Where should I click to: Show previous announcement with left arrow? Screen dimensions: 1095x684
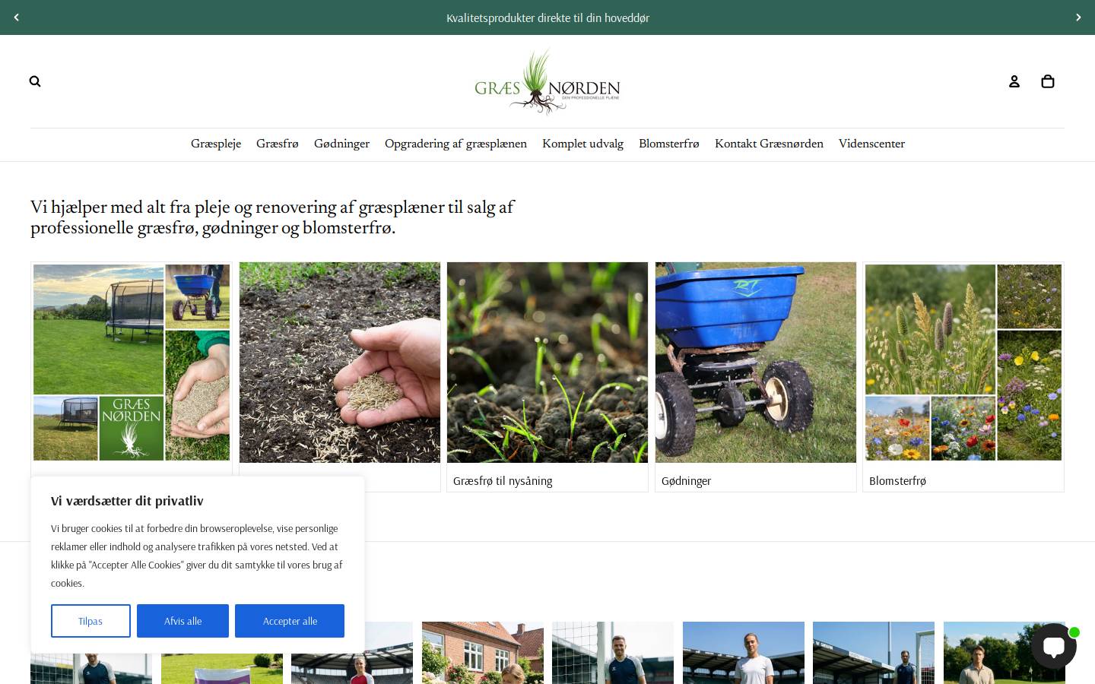click(x=17, y=17)
